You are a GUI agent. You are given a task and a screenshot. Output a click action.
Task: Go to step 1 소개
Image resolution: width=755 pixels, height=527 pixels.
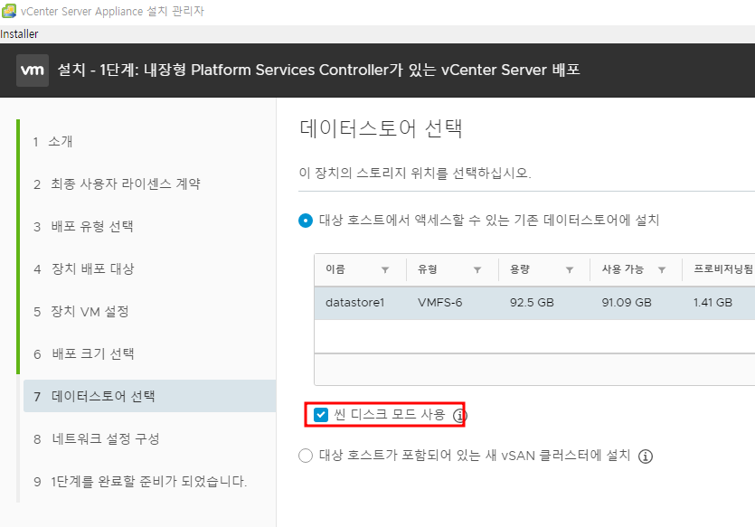(53, 142)
